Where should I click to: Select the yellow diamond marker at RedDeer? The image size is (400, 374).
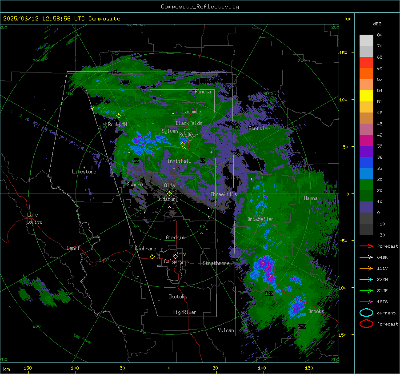[183, 145]
